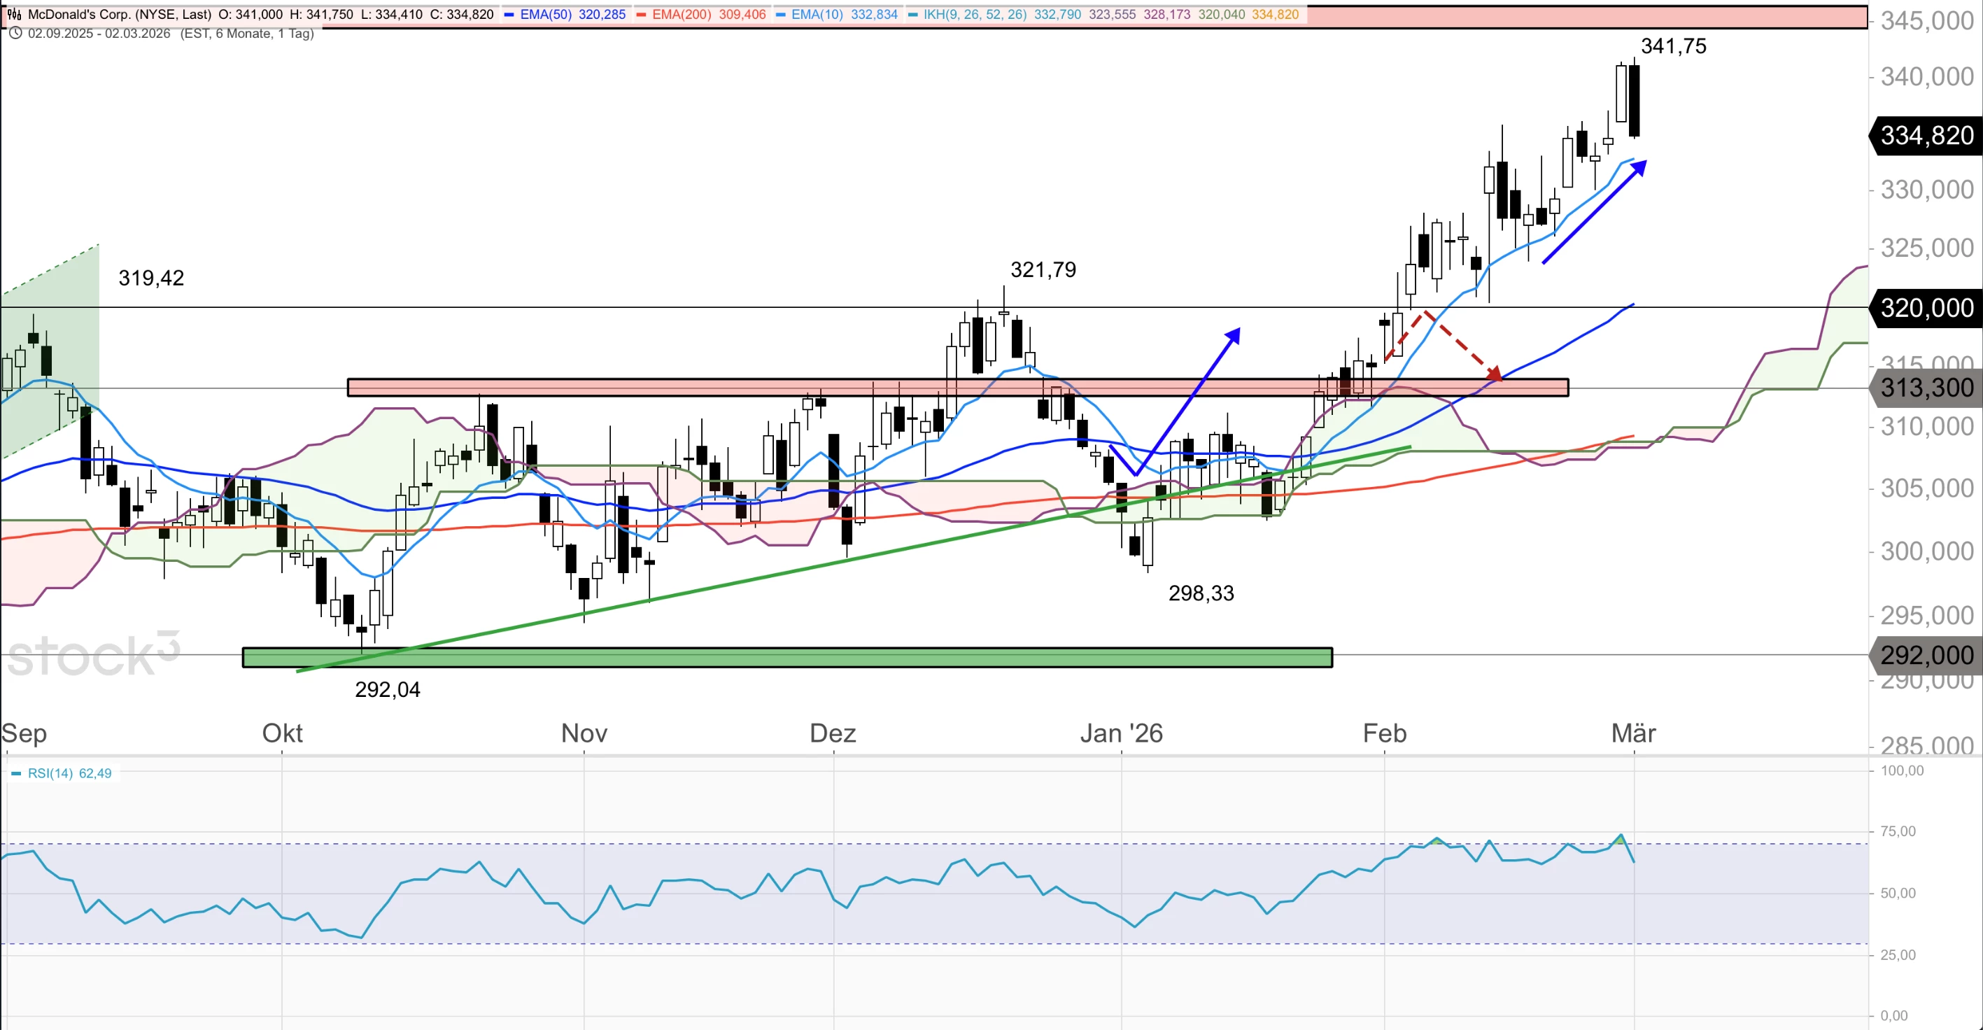Click the EMA(50) blue legend marker
The width and height of the screenshot is (1983, 1030).
point(509,15)
